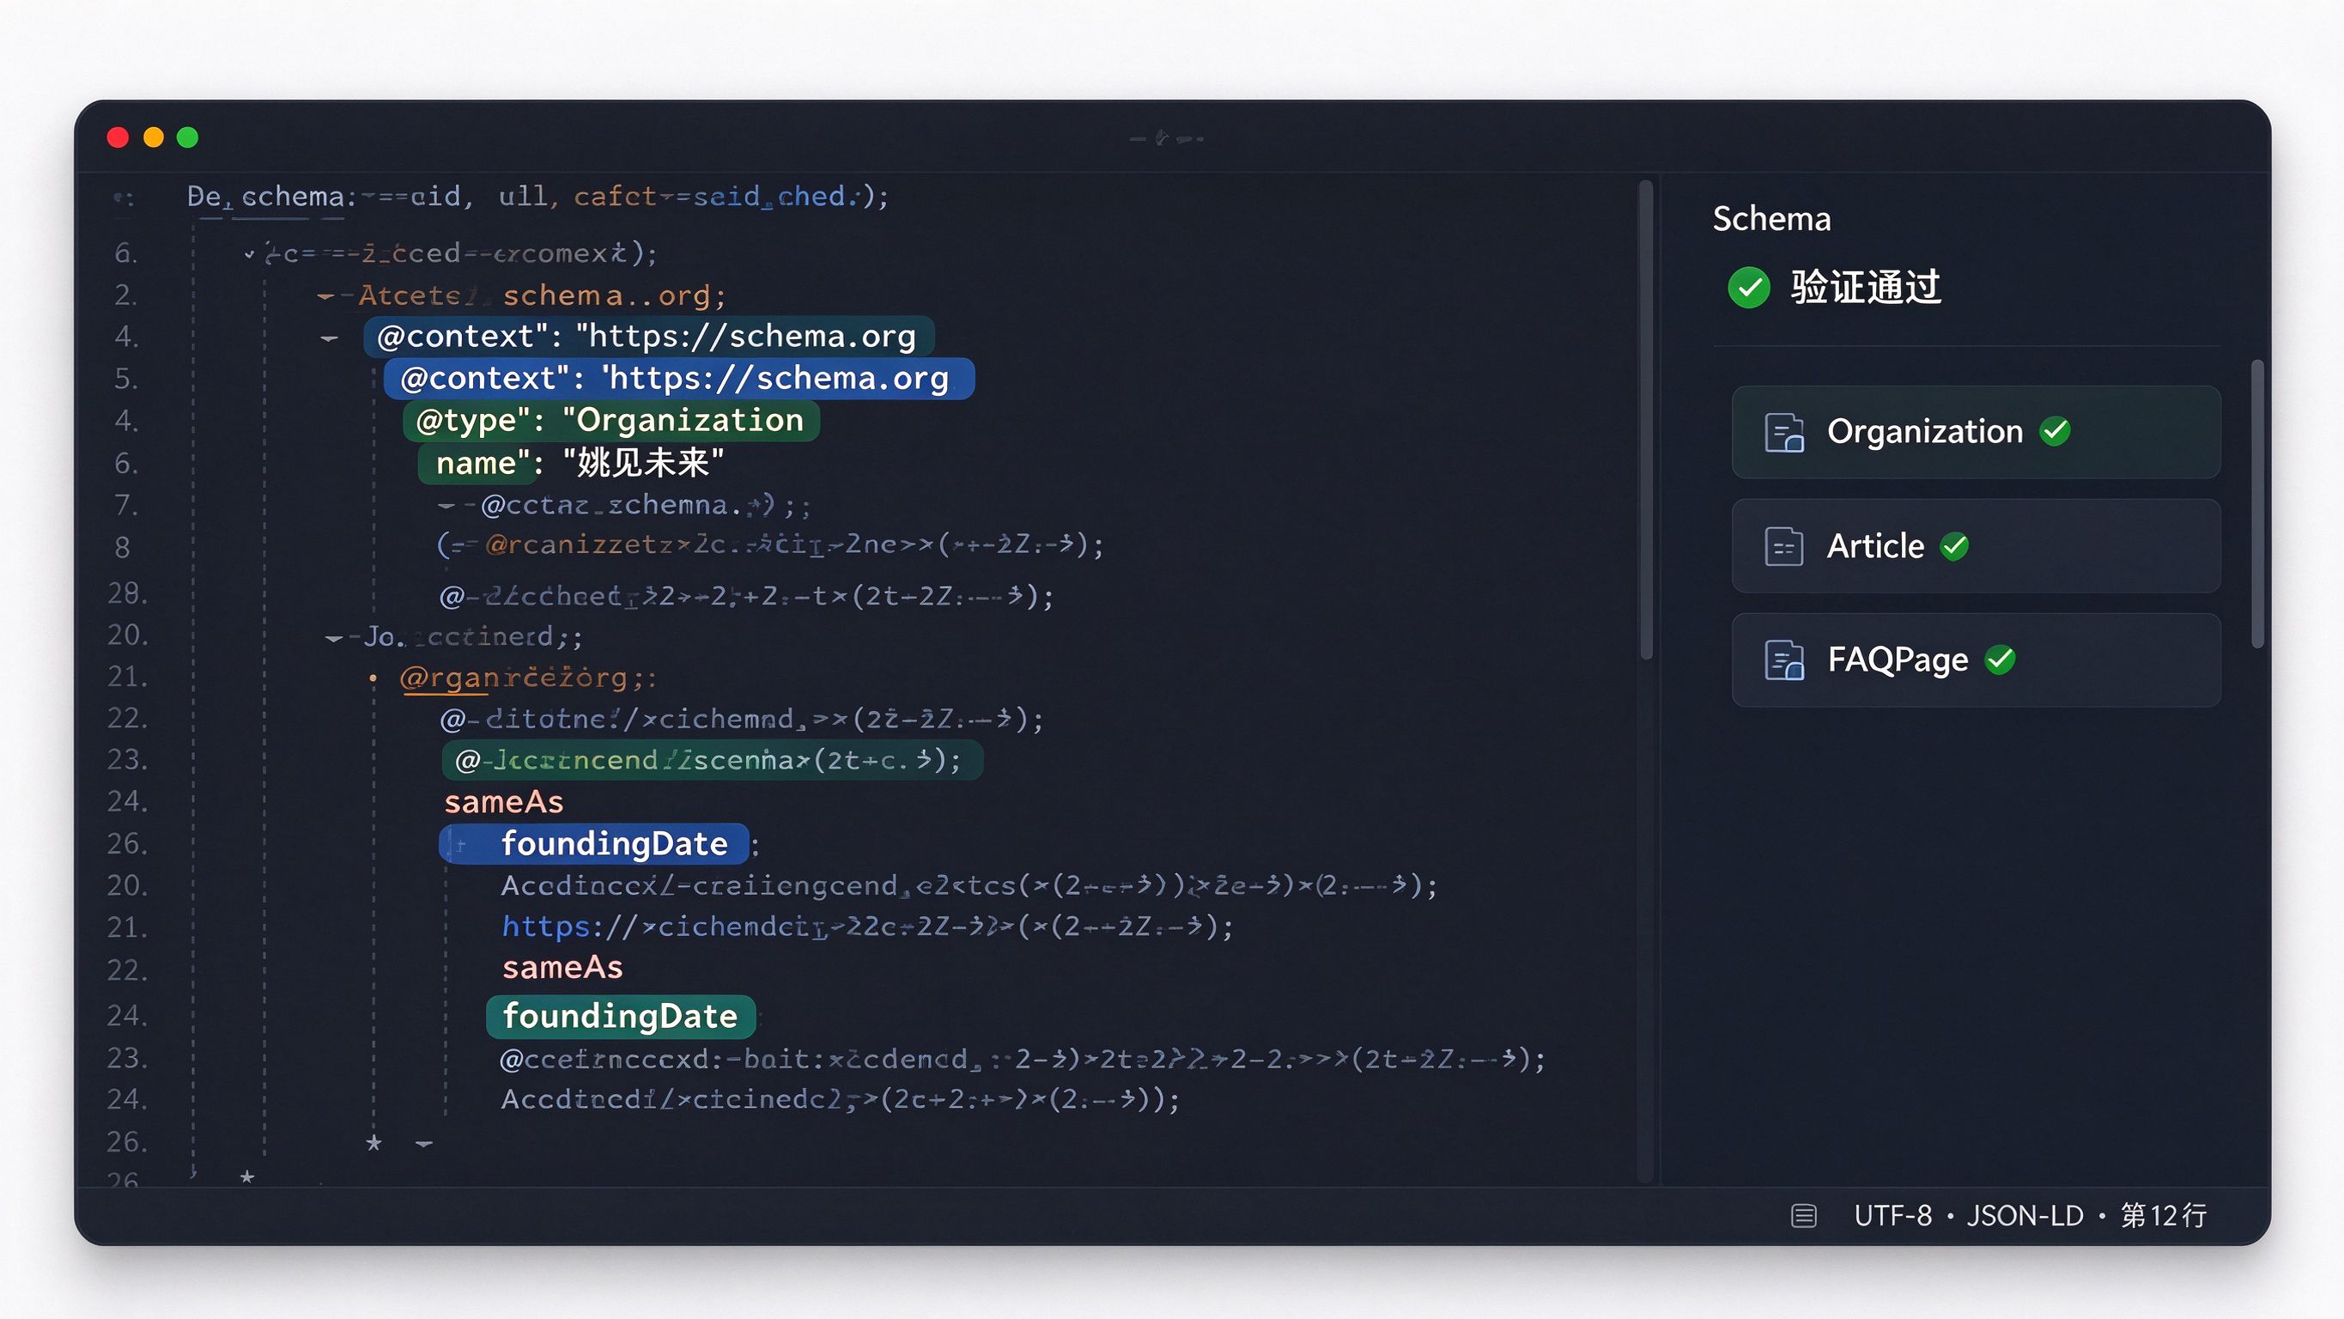This screenshot has height=1319, width=2344.
Task: Click the UTF-8 encoding in status bar
Action: 1892,1215
